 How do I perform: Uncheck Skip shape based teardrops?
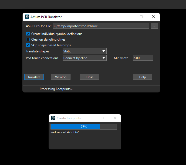click(28, 45)
